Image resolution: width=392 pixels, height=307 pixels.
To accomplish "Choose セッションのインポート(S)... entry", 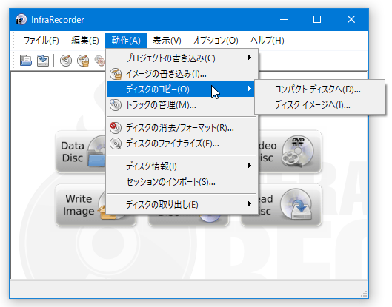I will (182, 182).
